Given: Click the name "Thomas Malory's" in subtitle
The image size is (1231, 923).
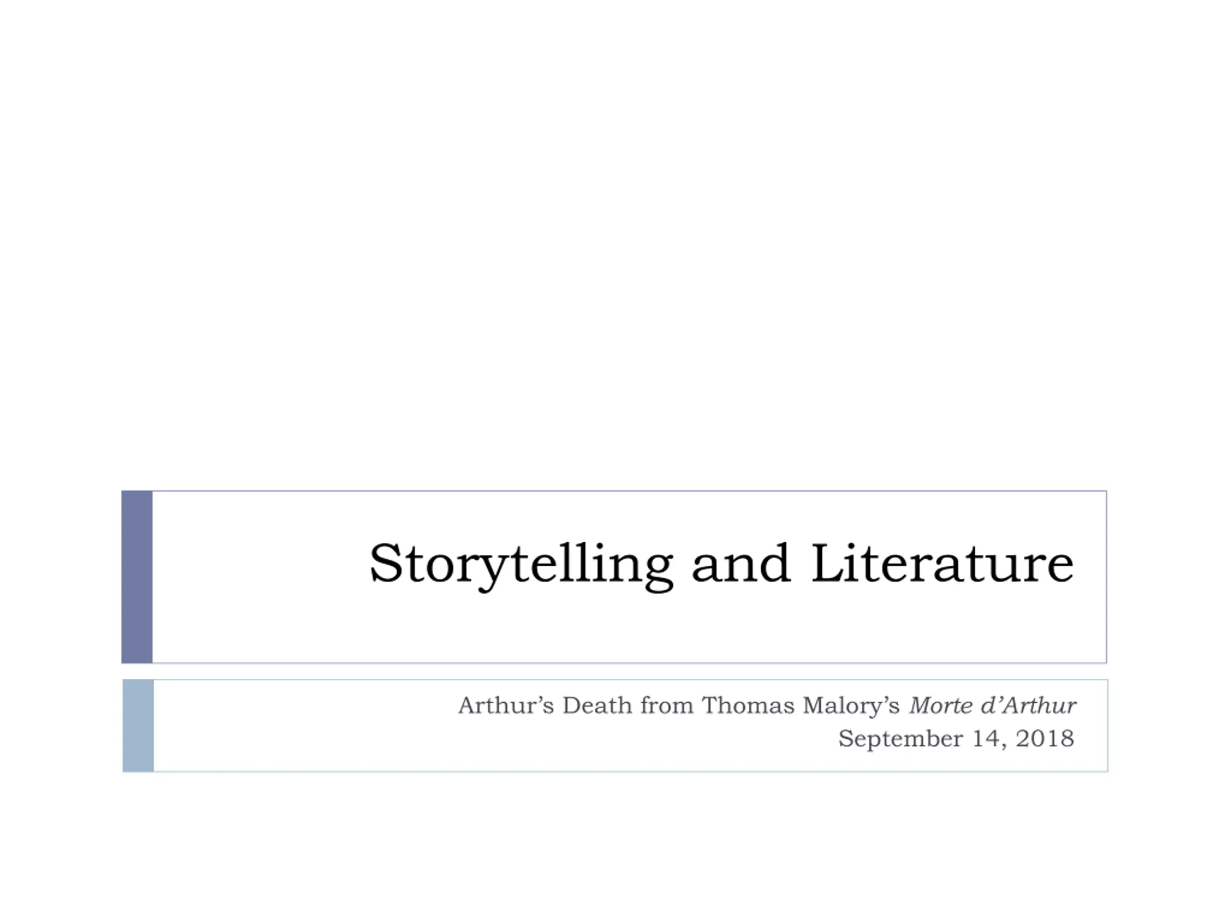Looking at the screenshot, I should click(800, 706).
